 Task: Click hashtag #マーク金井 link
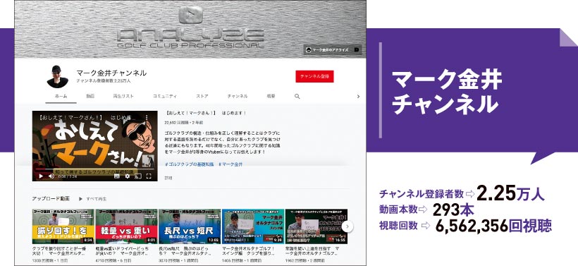pyautogui.click(x=230, y=164)
